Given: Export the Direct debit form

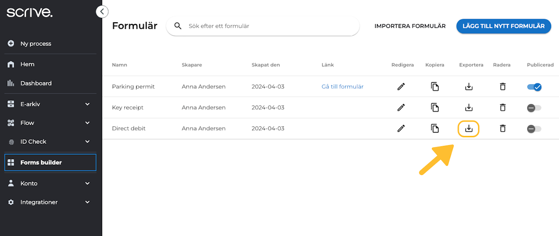Looking at the screenshot, I should coord(469,128).
